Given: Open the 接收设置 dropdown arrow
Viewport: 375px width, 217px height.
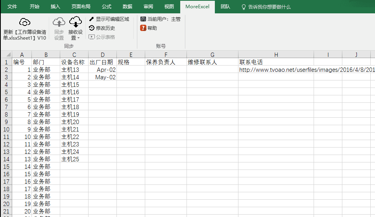Looking at the screenshot, I should tap(78, 38).
